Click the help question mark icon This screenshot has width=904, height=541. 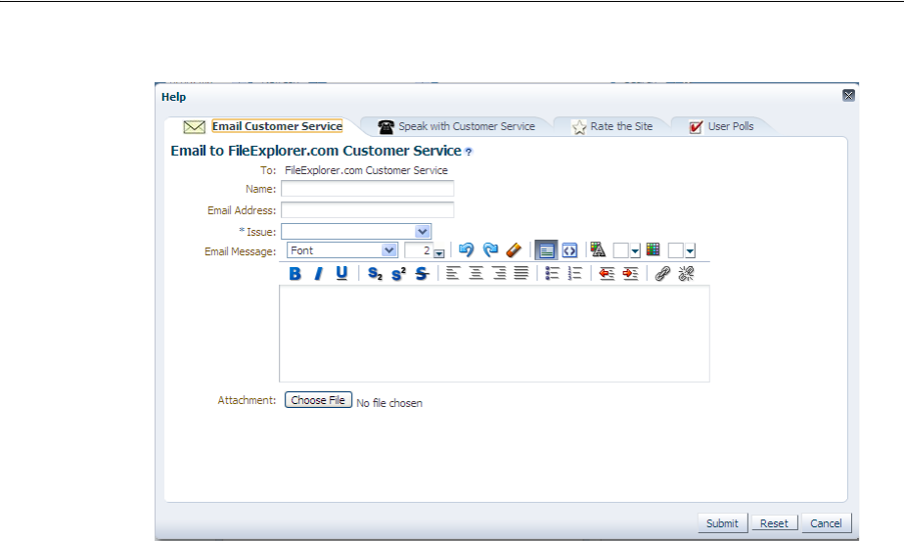tap(469, 152)
